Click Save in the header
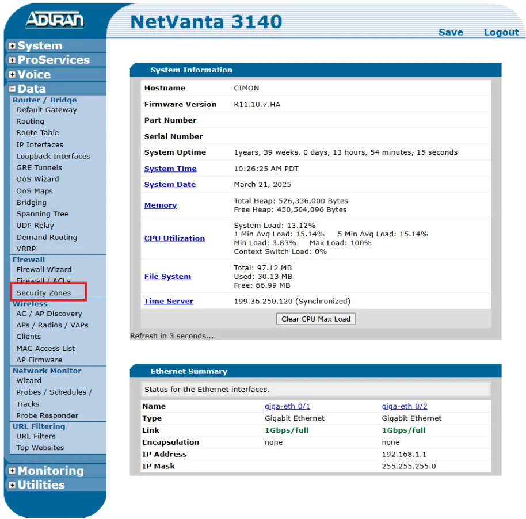 (x=451, y=32)
